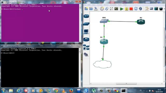Viewport: 166px width, 93px height.
Task: Open Windows Explorer from taskbar
Action: [11, 91]
